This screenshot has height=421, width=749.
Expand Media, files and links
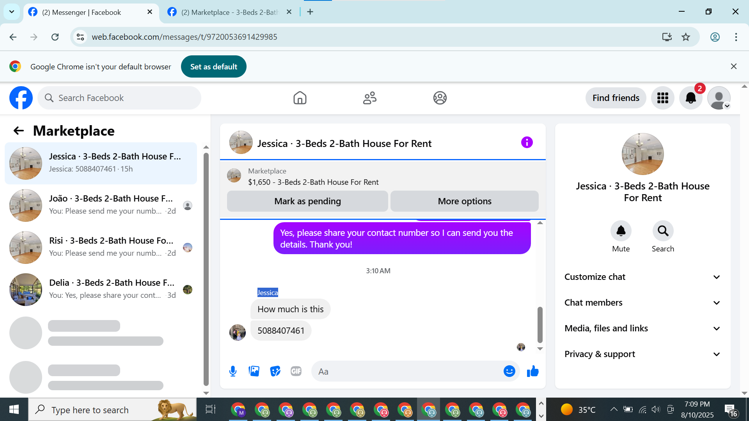pos(643,328)
